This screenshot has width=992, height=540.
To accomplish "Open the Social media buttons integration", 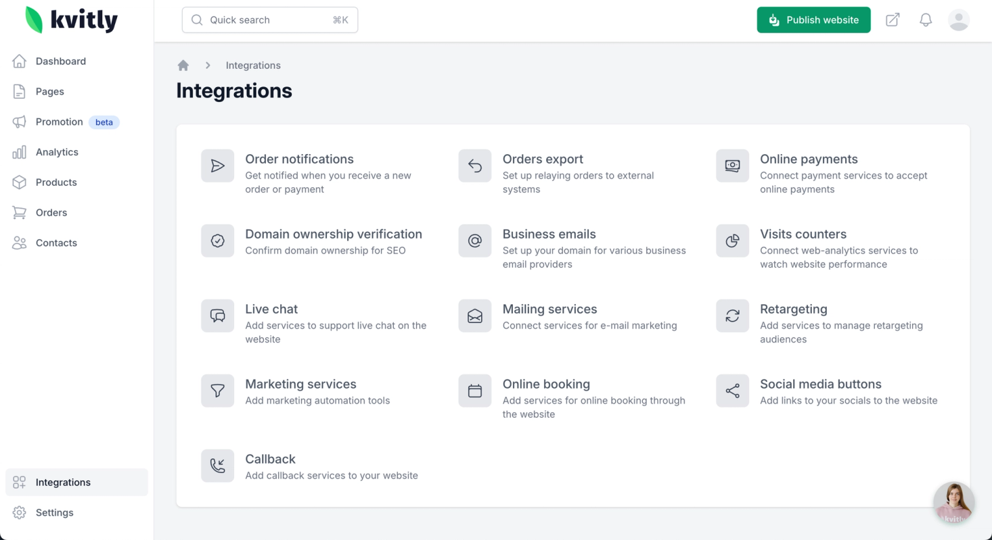I will (x=820, y=385).
